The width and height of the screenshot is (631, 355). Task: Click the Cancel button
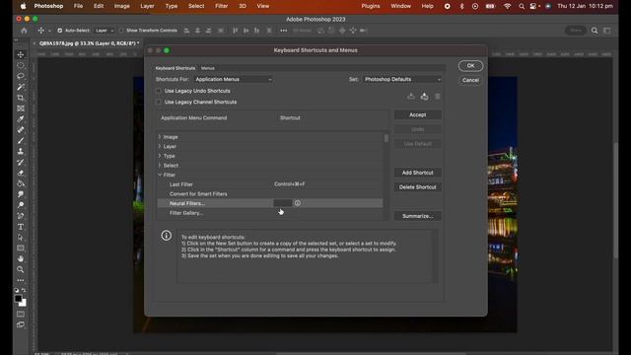(470, 80)
